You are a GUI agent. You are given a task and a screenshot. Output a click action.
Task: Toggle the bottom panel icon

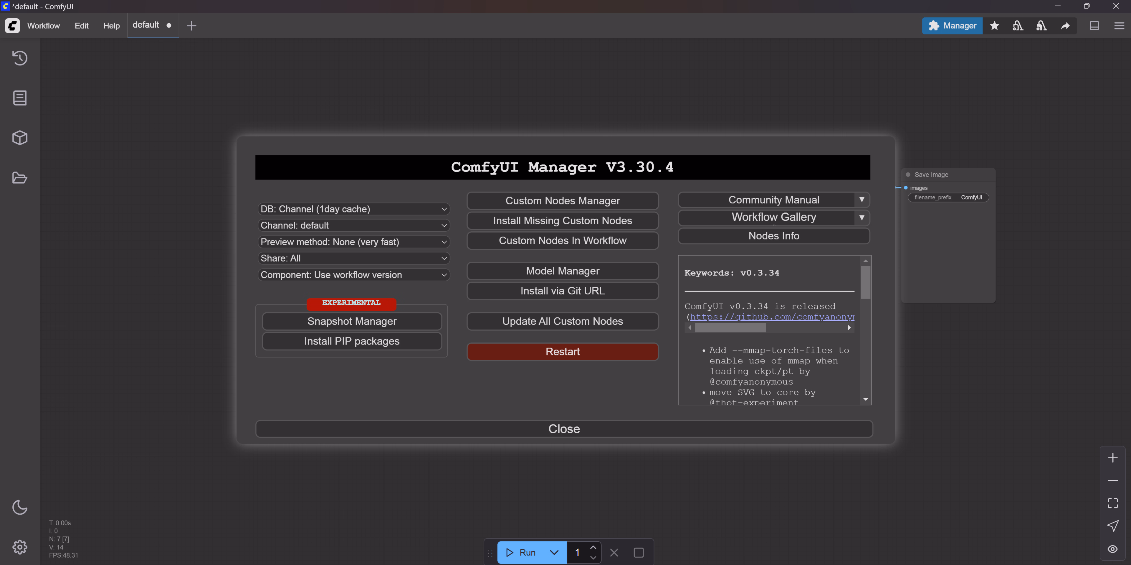click(1094, 25)
